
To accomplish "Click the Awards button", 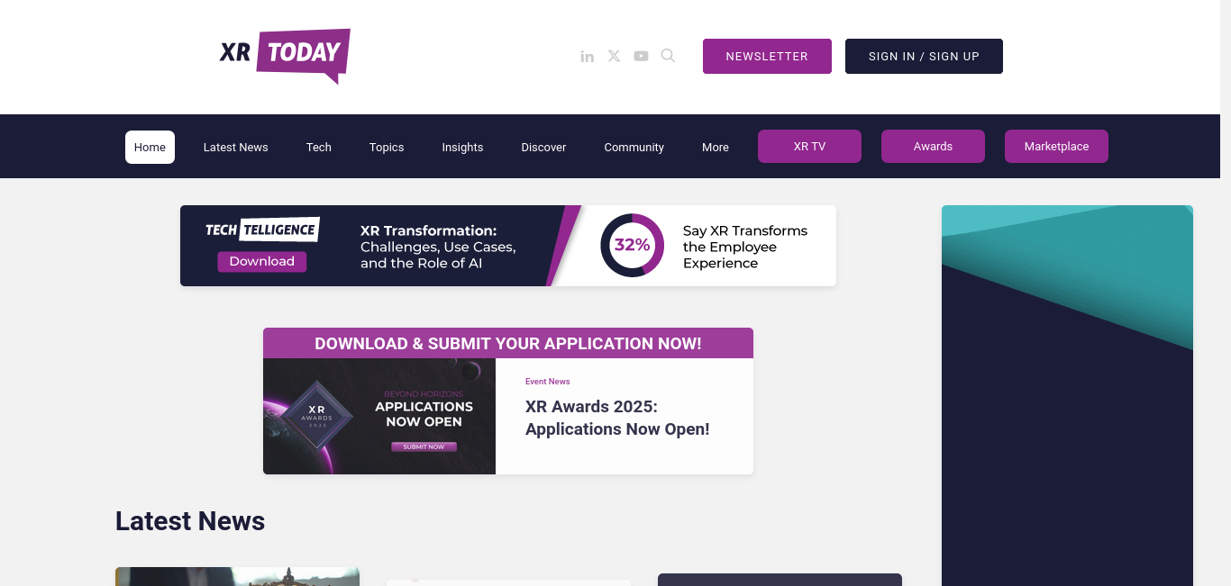I will point(933,146).
